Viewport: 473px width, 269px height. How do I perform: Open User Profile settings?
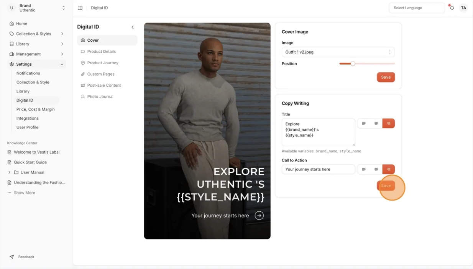(28, 127)
